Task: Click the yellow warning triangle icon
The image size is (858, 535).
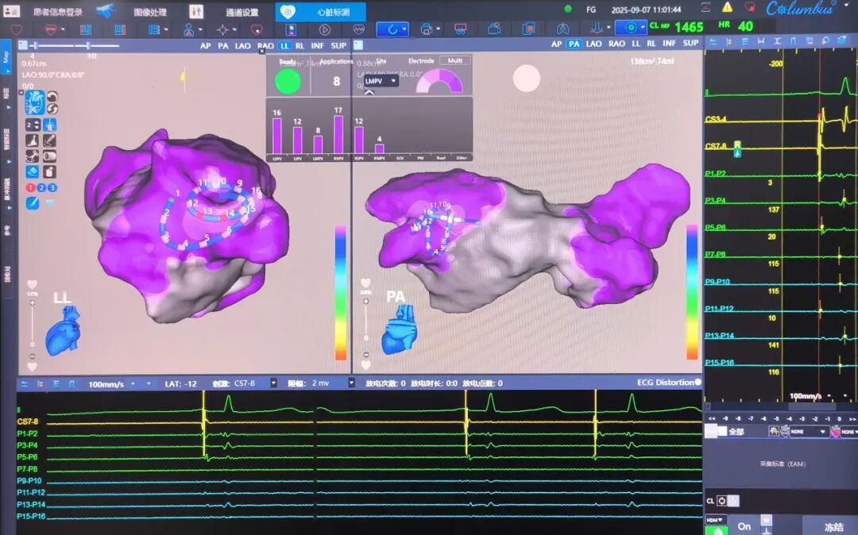Action: click(x=727, y=8)
